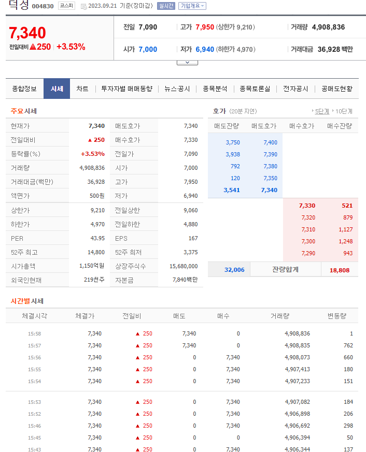Click buy bid price 7,290

pyautogui.click(x=308, y=253)
